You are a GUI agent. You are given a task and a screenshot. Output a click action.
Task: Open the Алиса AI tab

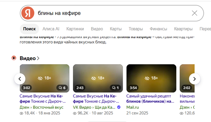tap(51, 29)
